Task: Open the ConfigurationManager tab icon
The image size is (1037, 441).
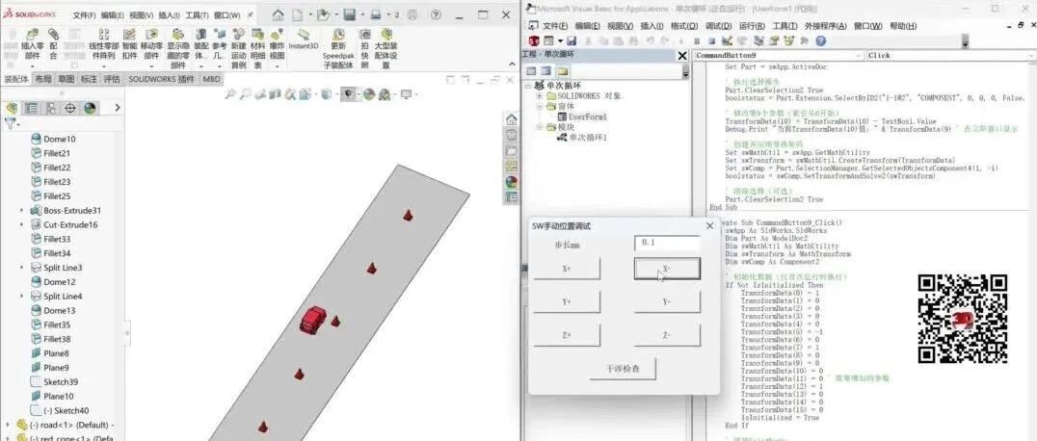Action: pyautogui.click(x=50, y=108)
